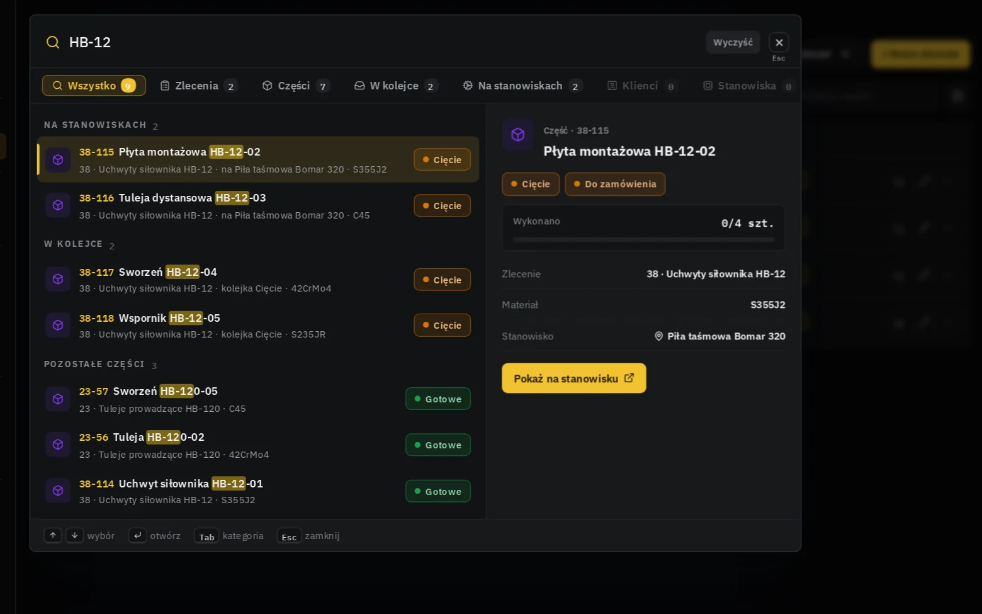Click the cube icon of 38-115 Płyta montażowa
This screenshot has height=614, width=982.
(58, 160)
